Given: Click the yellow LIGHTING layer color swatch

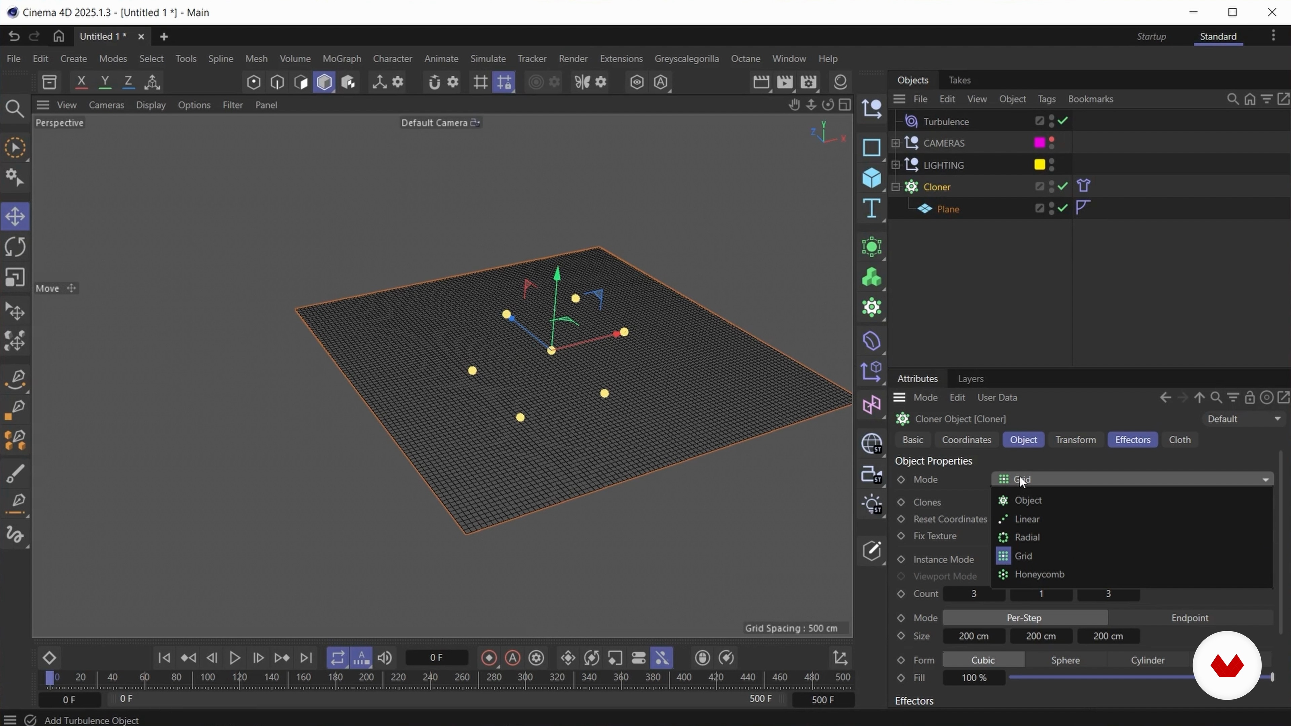Looking at the screenshot, I should coord(1040,164).
